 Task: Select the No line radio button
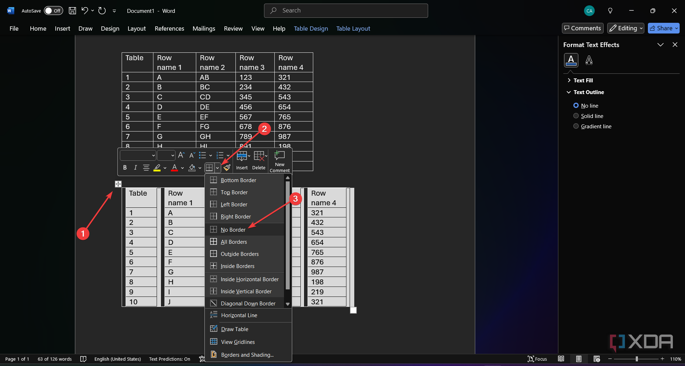tap(576, 105)
